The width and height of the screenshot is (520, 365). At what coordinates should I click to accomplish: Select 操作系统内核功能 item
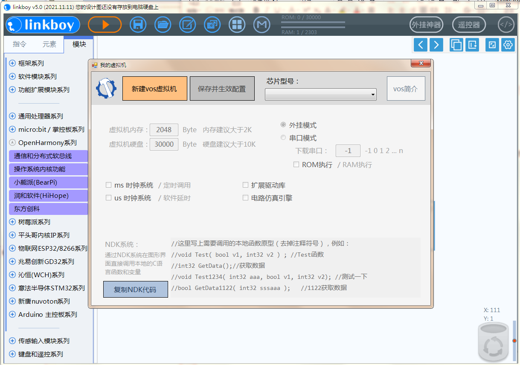[x=48, y=169]
